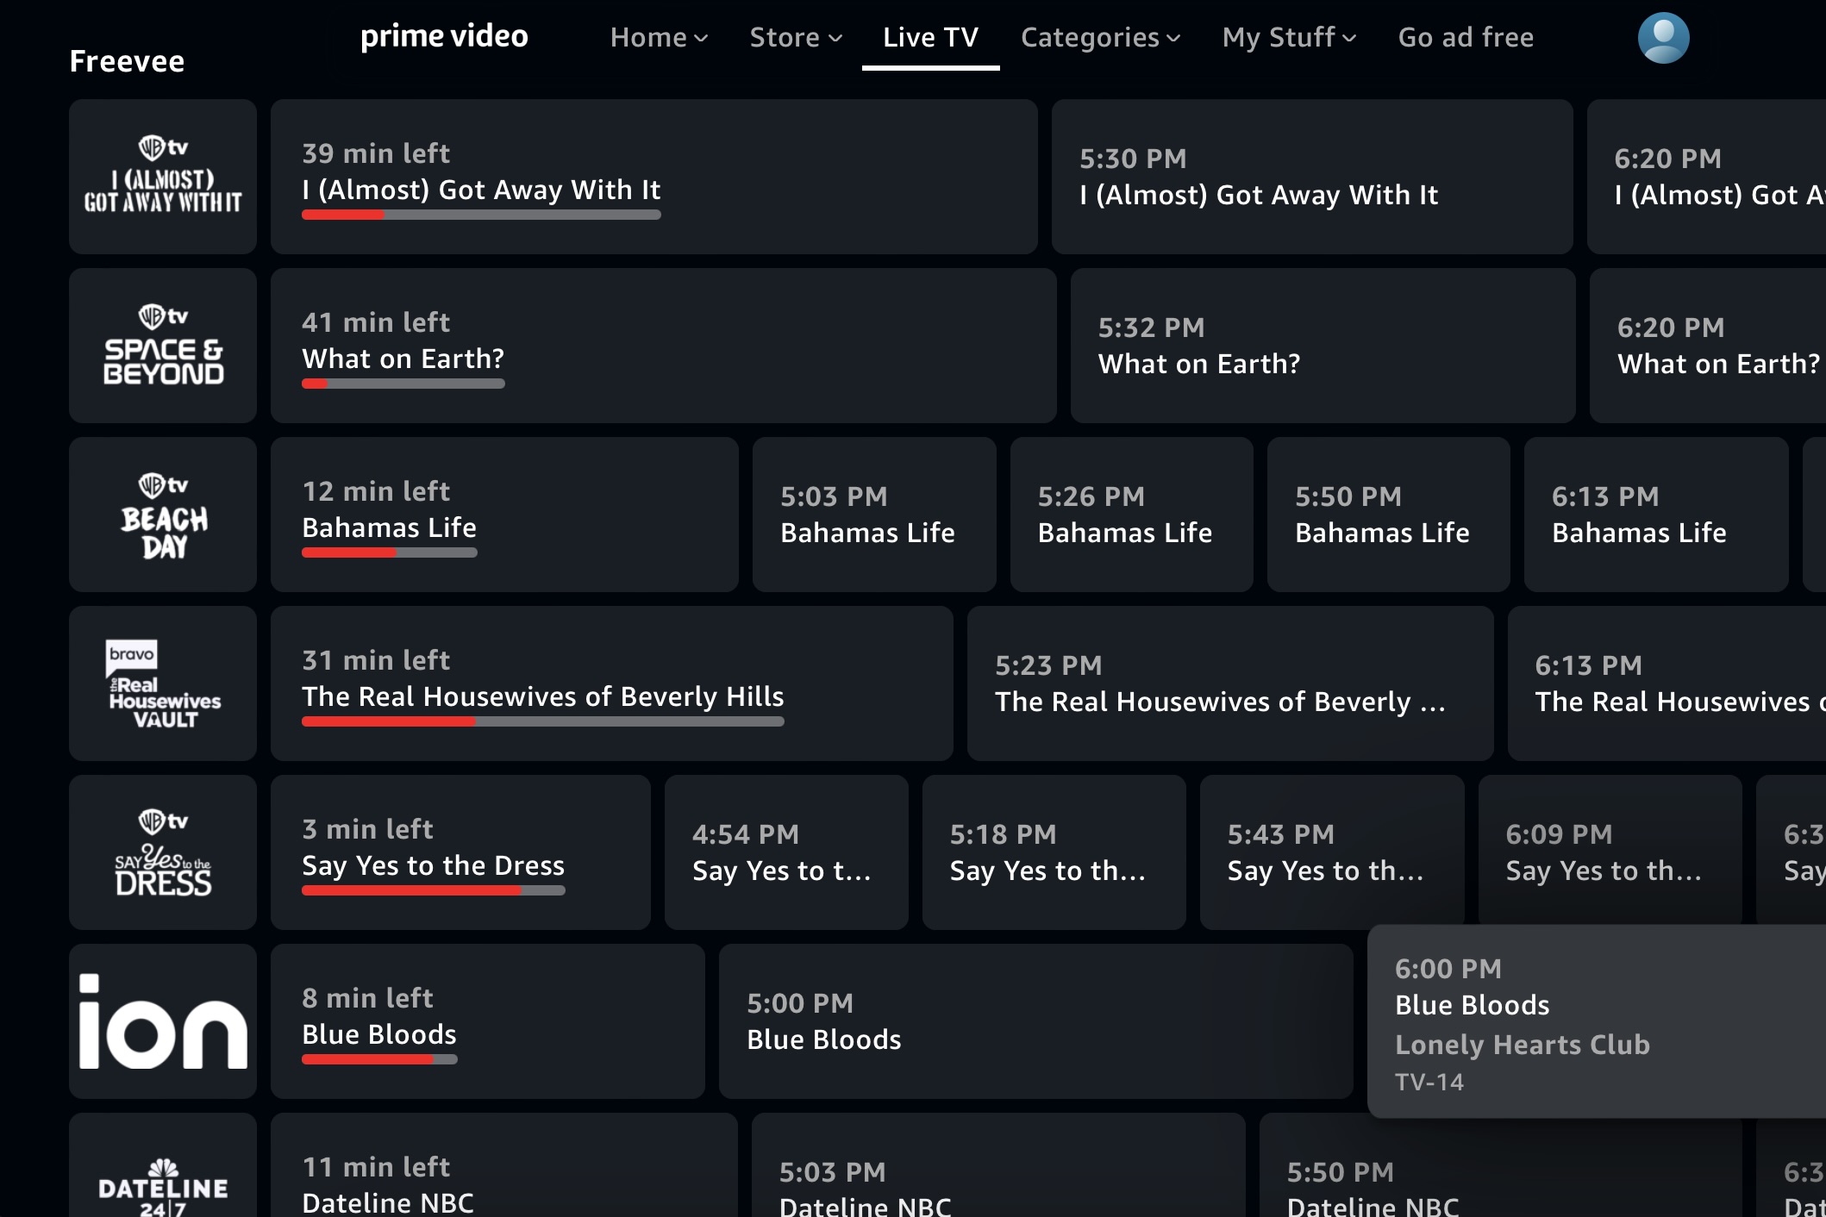This screenshot has width=1826, height=1217.
Task: Click the Real Housewives of Beverly Hills progress bar
Action: coord(543,721)
